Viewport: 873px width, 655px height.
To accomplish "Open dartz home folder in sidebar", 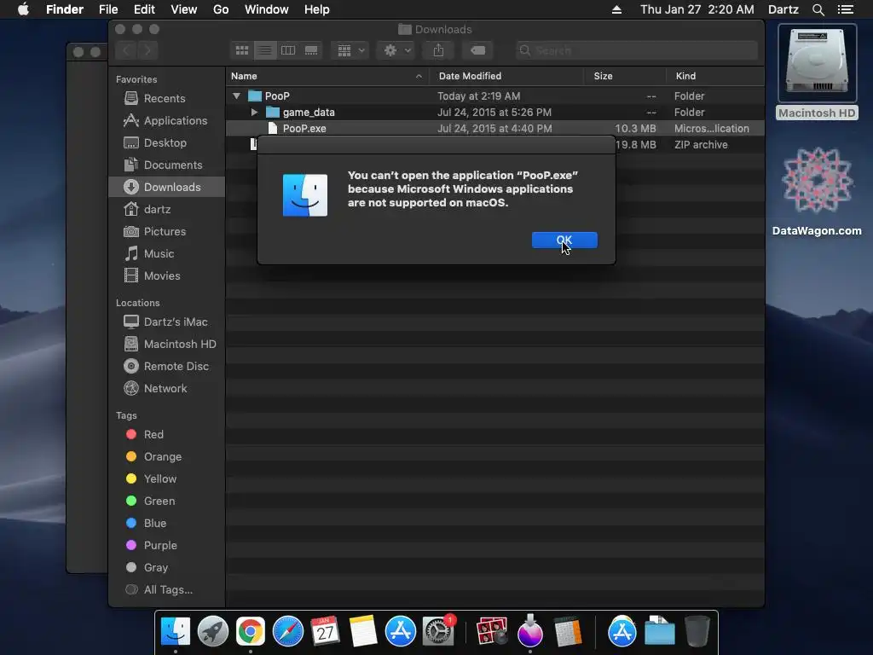I will click(167, 210).
